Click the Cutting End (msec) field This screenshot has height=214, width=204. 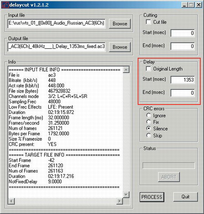[183, 46]
